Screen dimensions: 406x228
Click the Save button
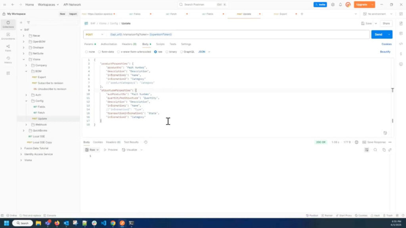(x=367, y=23)
